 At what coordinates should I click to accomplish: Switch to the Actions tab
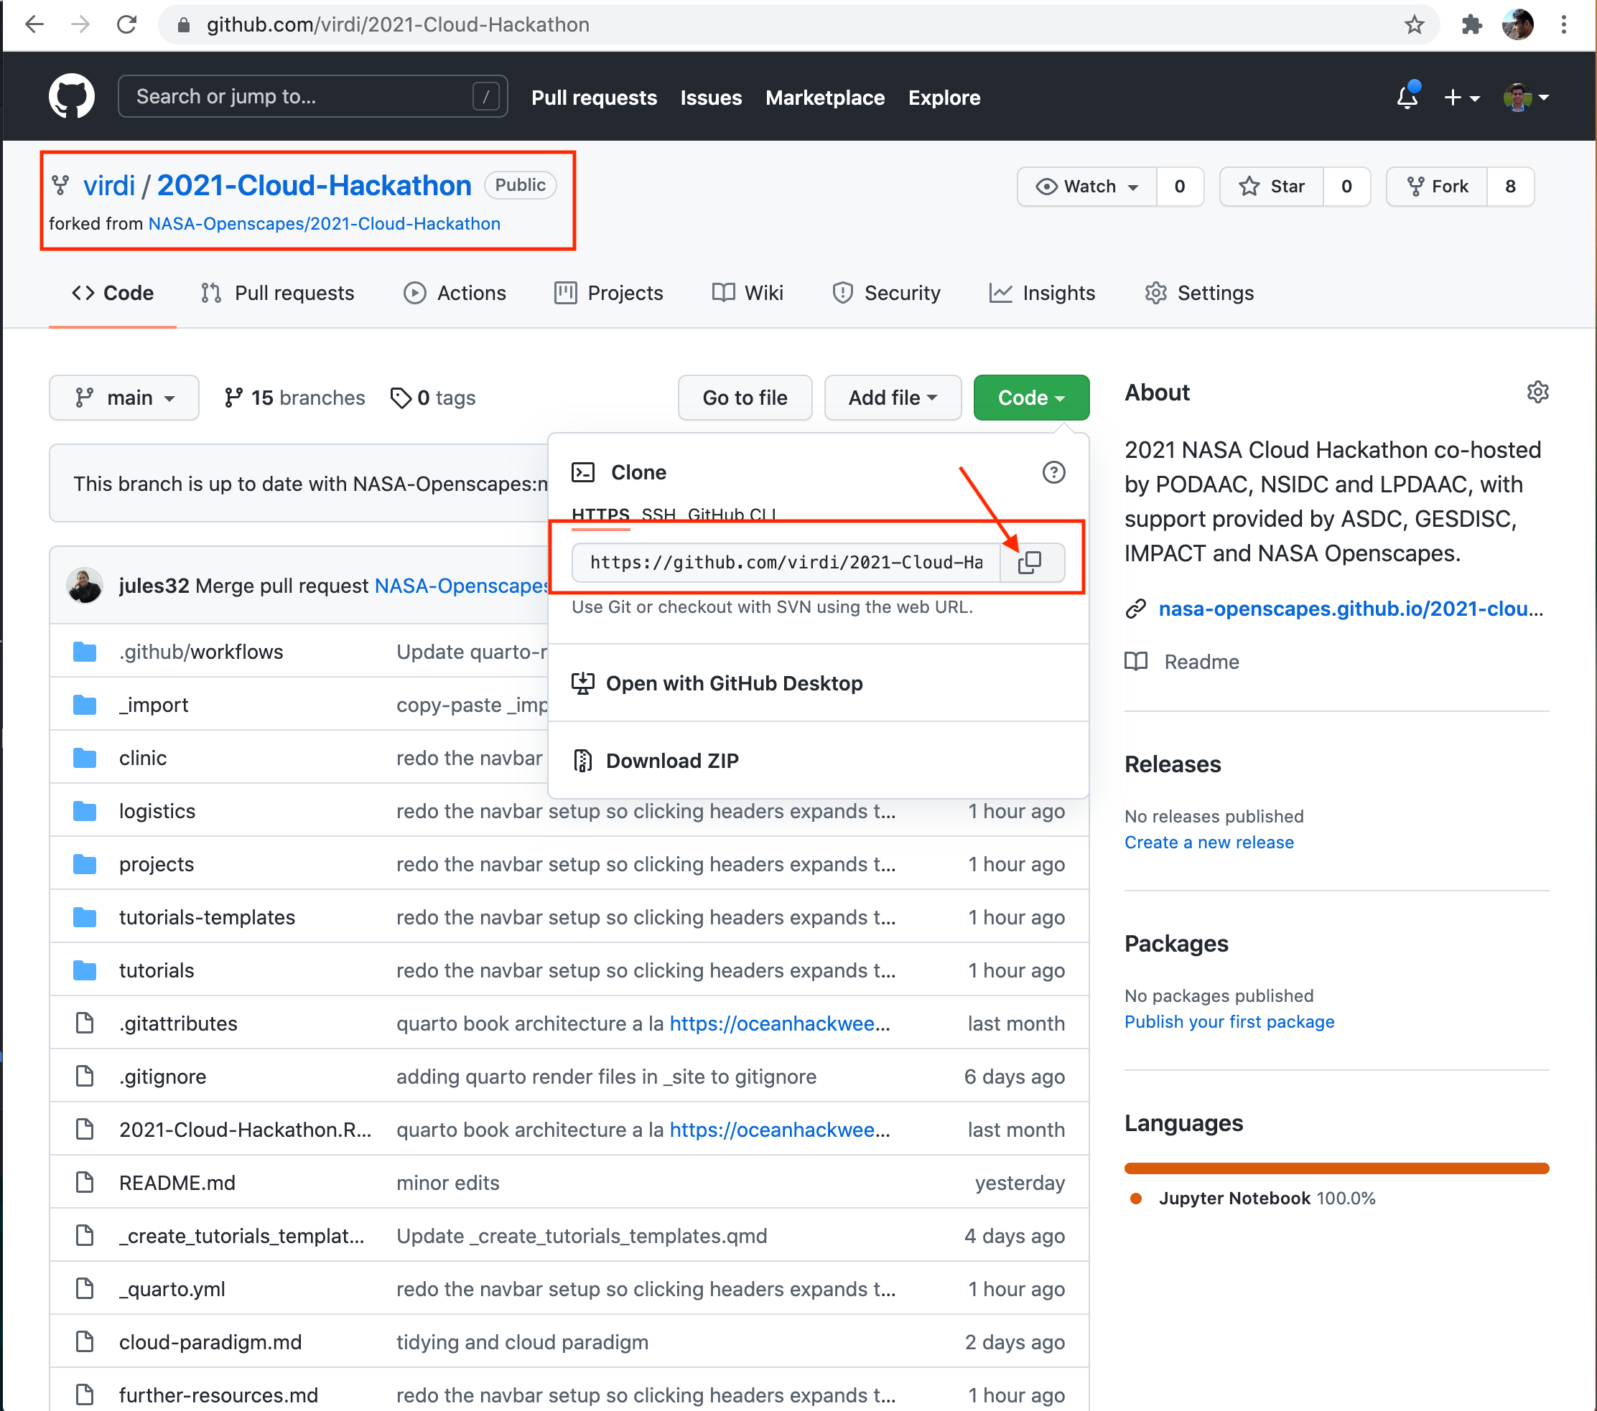coord(455,293)
